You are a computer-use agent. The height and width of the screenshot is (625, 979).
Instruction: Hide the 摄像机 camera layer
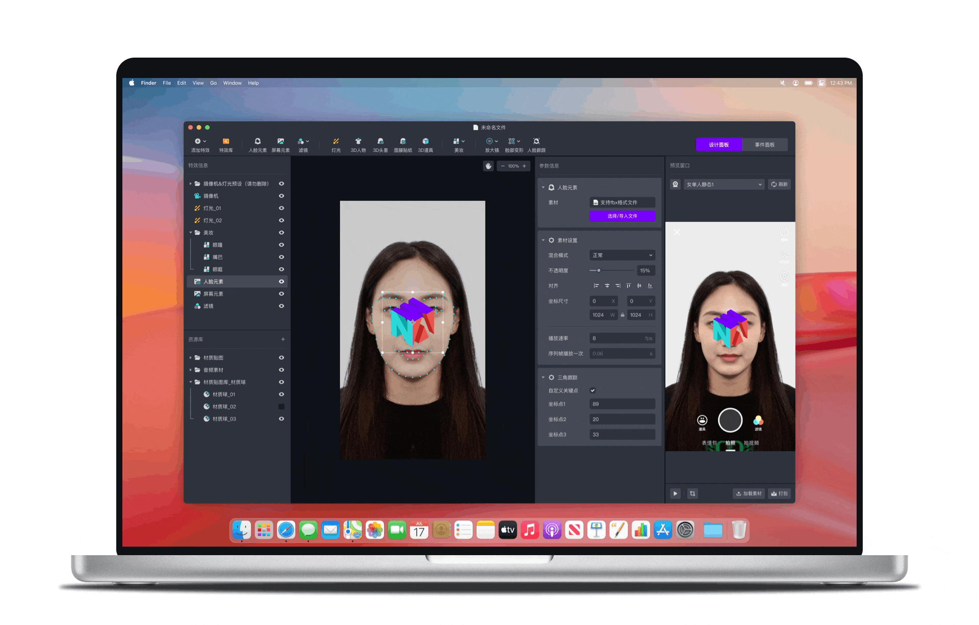click(281, 196)
